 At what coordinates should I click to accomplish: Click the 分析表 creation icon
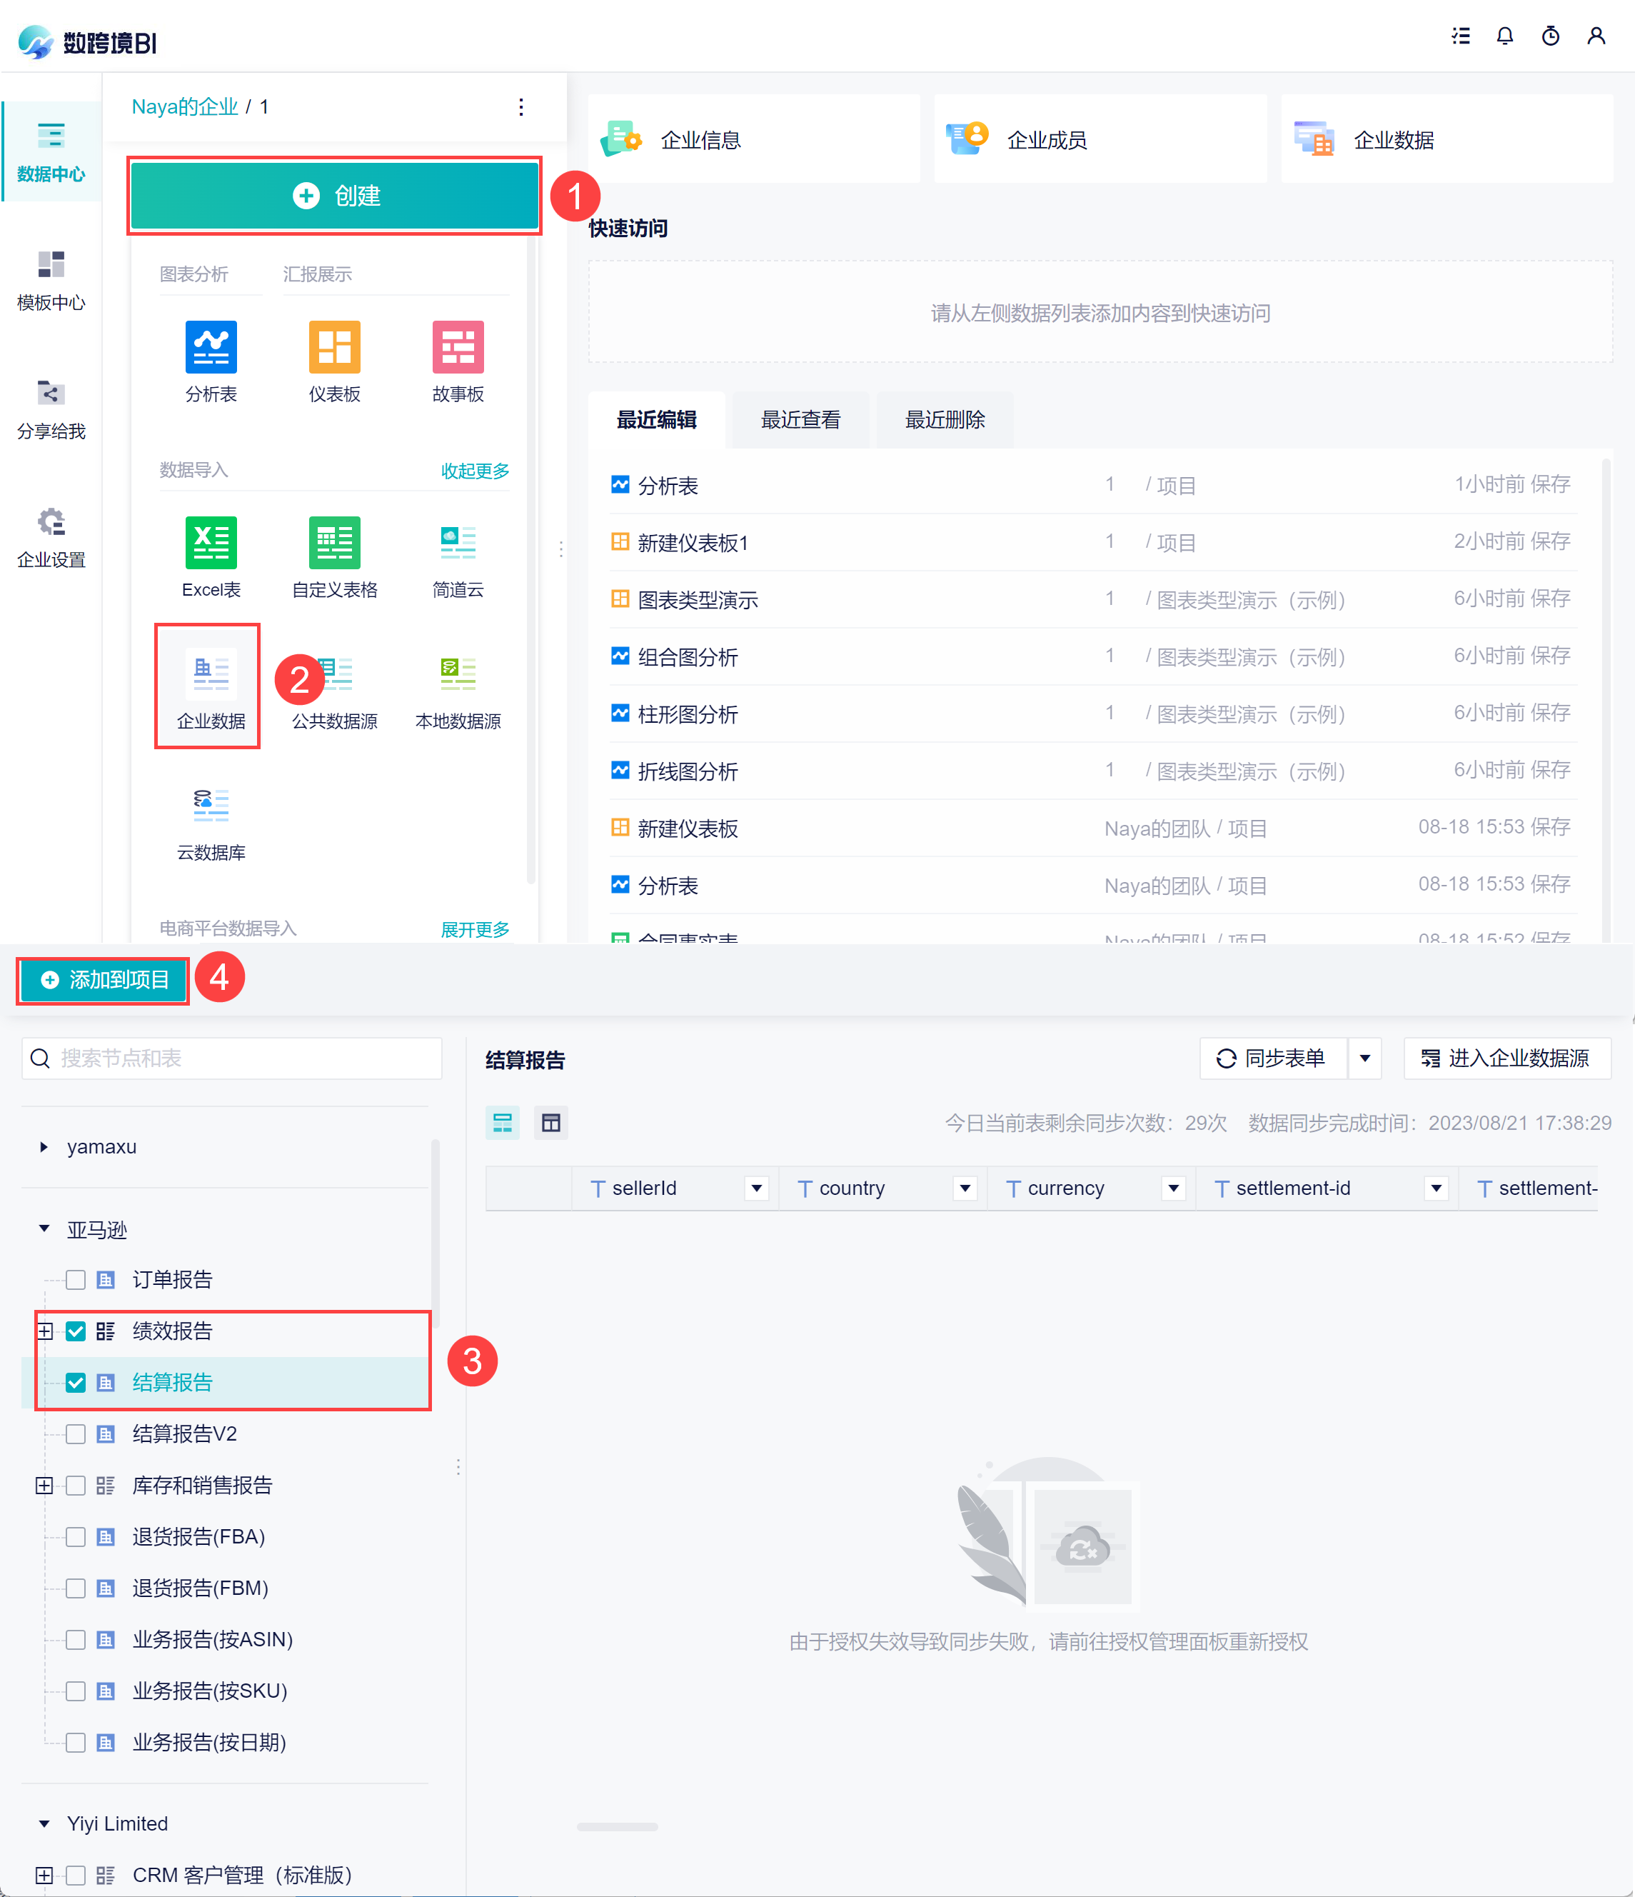click(211, 347)
